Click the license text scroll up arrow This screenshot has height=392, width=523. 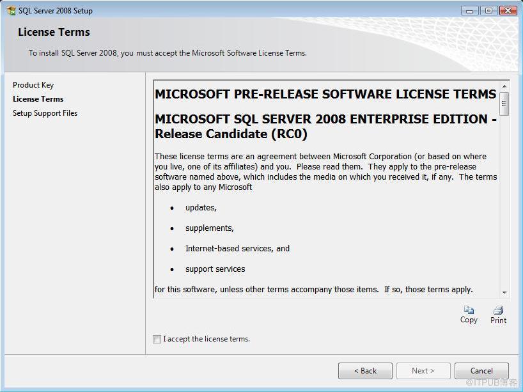504,86
